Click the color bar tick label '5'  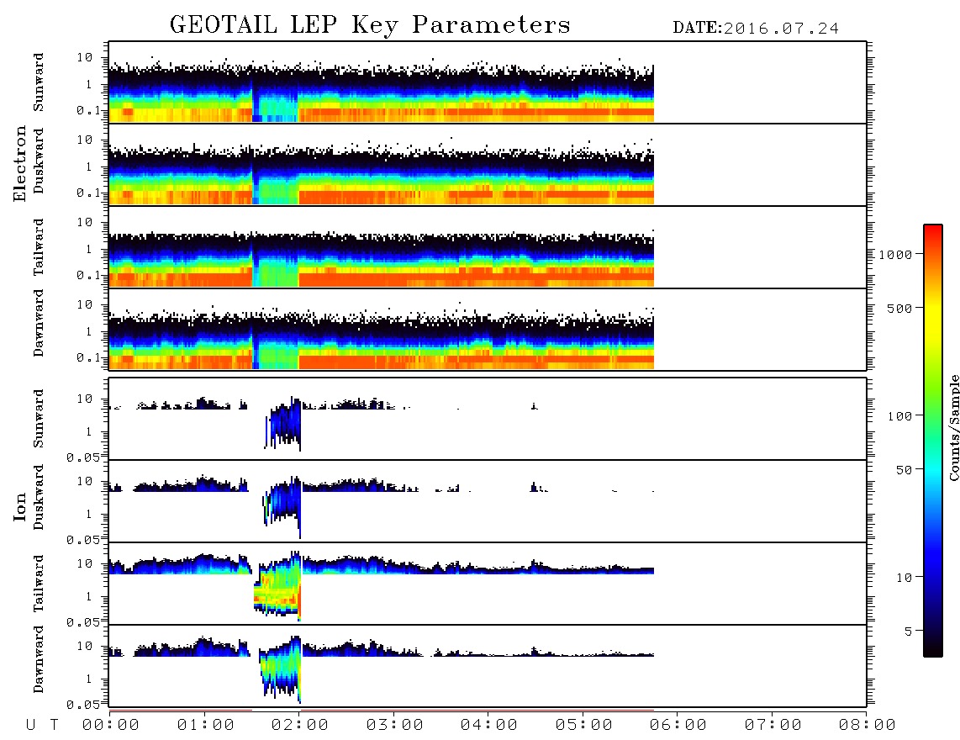tap(909, 631)
